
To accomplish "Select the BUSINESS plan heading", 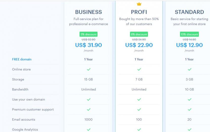I will [88, 12].
